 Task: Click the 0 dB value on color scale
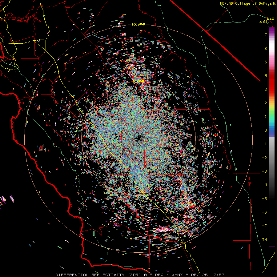tap(266, 130)
